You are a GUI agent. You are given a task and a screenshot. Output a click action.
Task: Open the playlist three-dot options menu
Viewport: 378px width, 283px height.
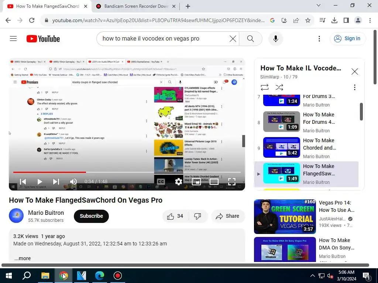click(355, 87)
